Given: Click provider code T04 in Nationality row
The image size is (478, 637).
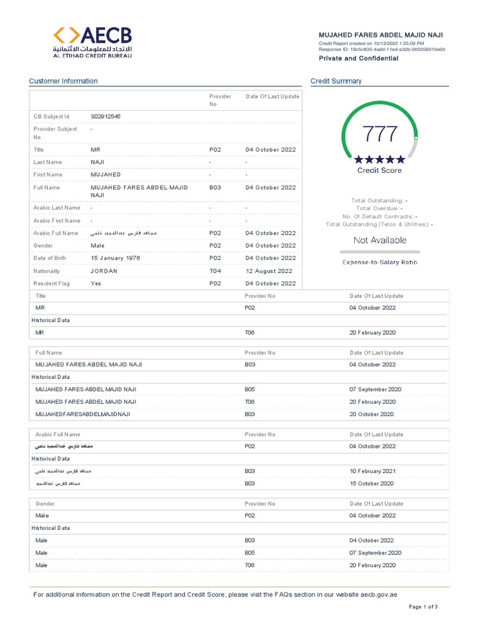Looking at the screenshot, I should click(215, 271).
